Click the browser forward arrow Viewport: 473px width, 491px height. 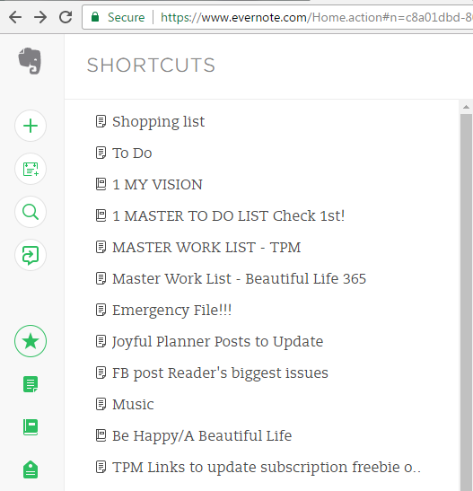40,17
